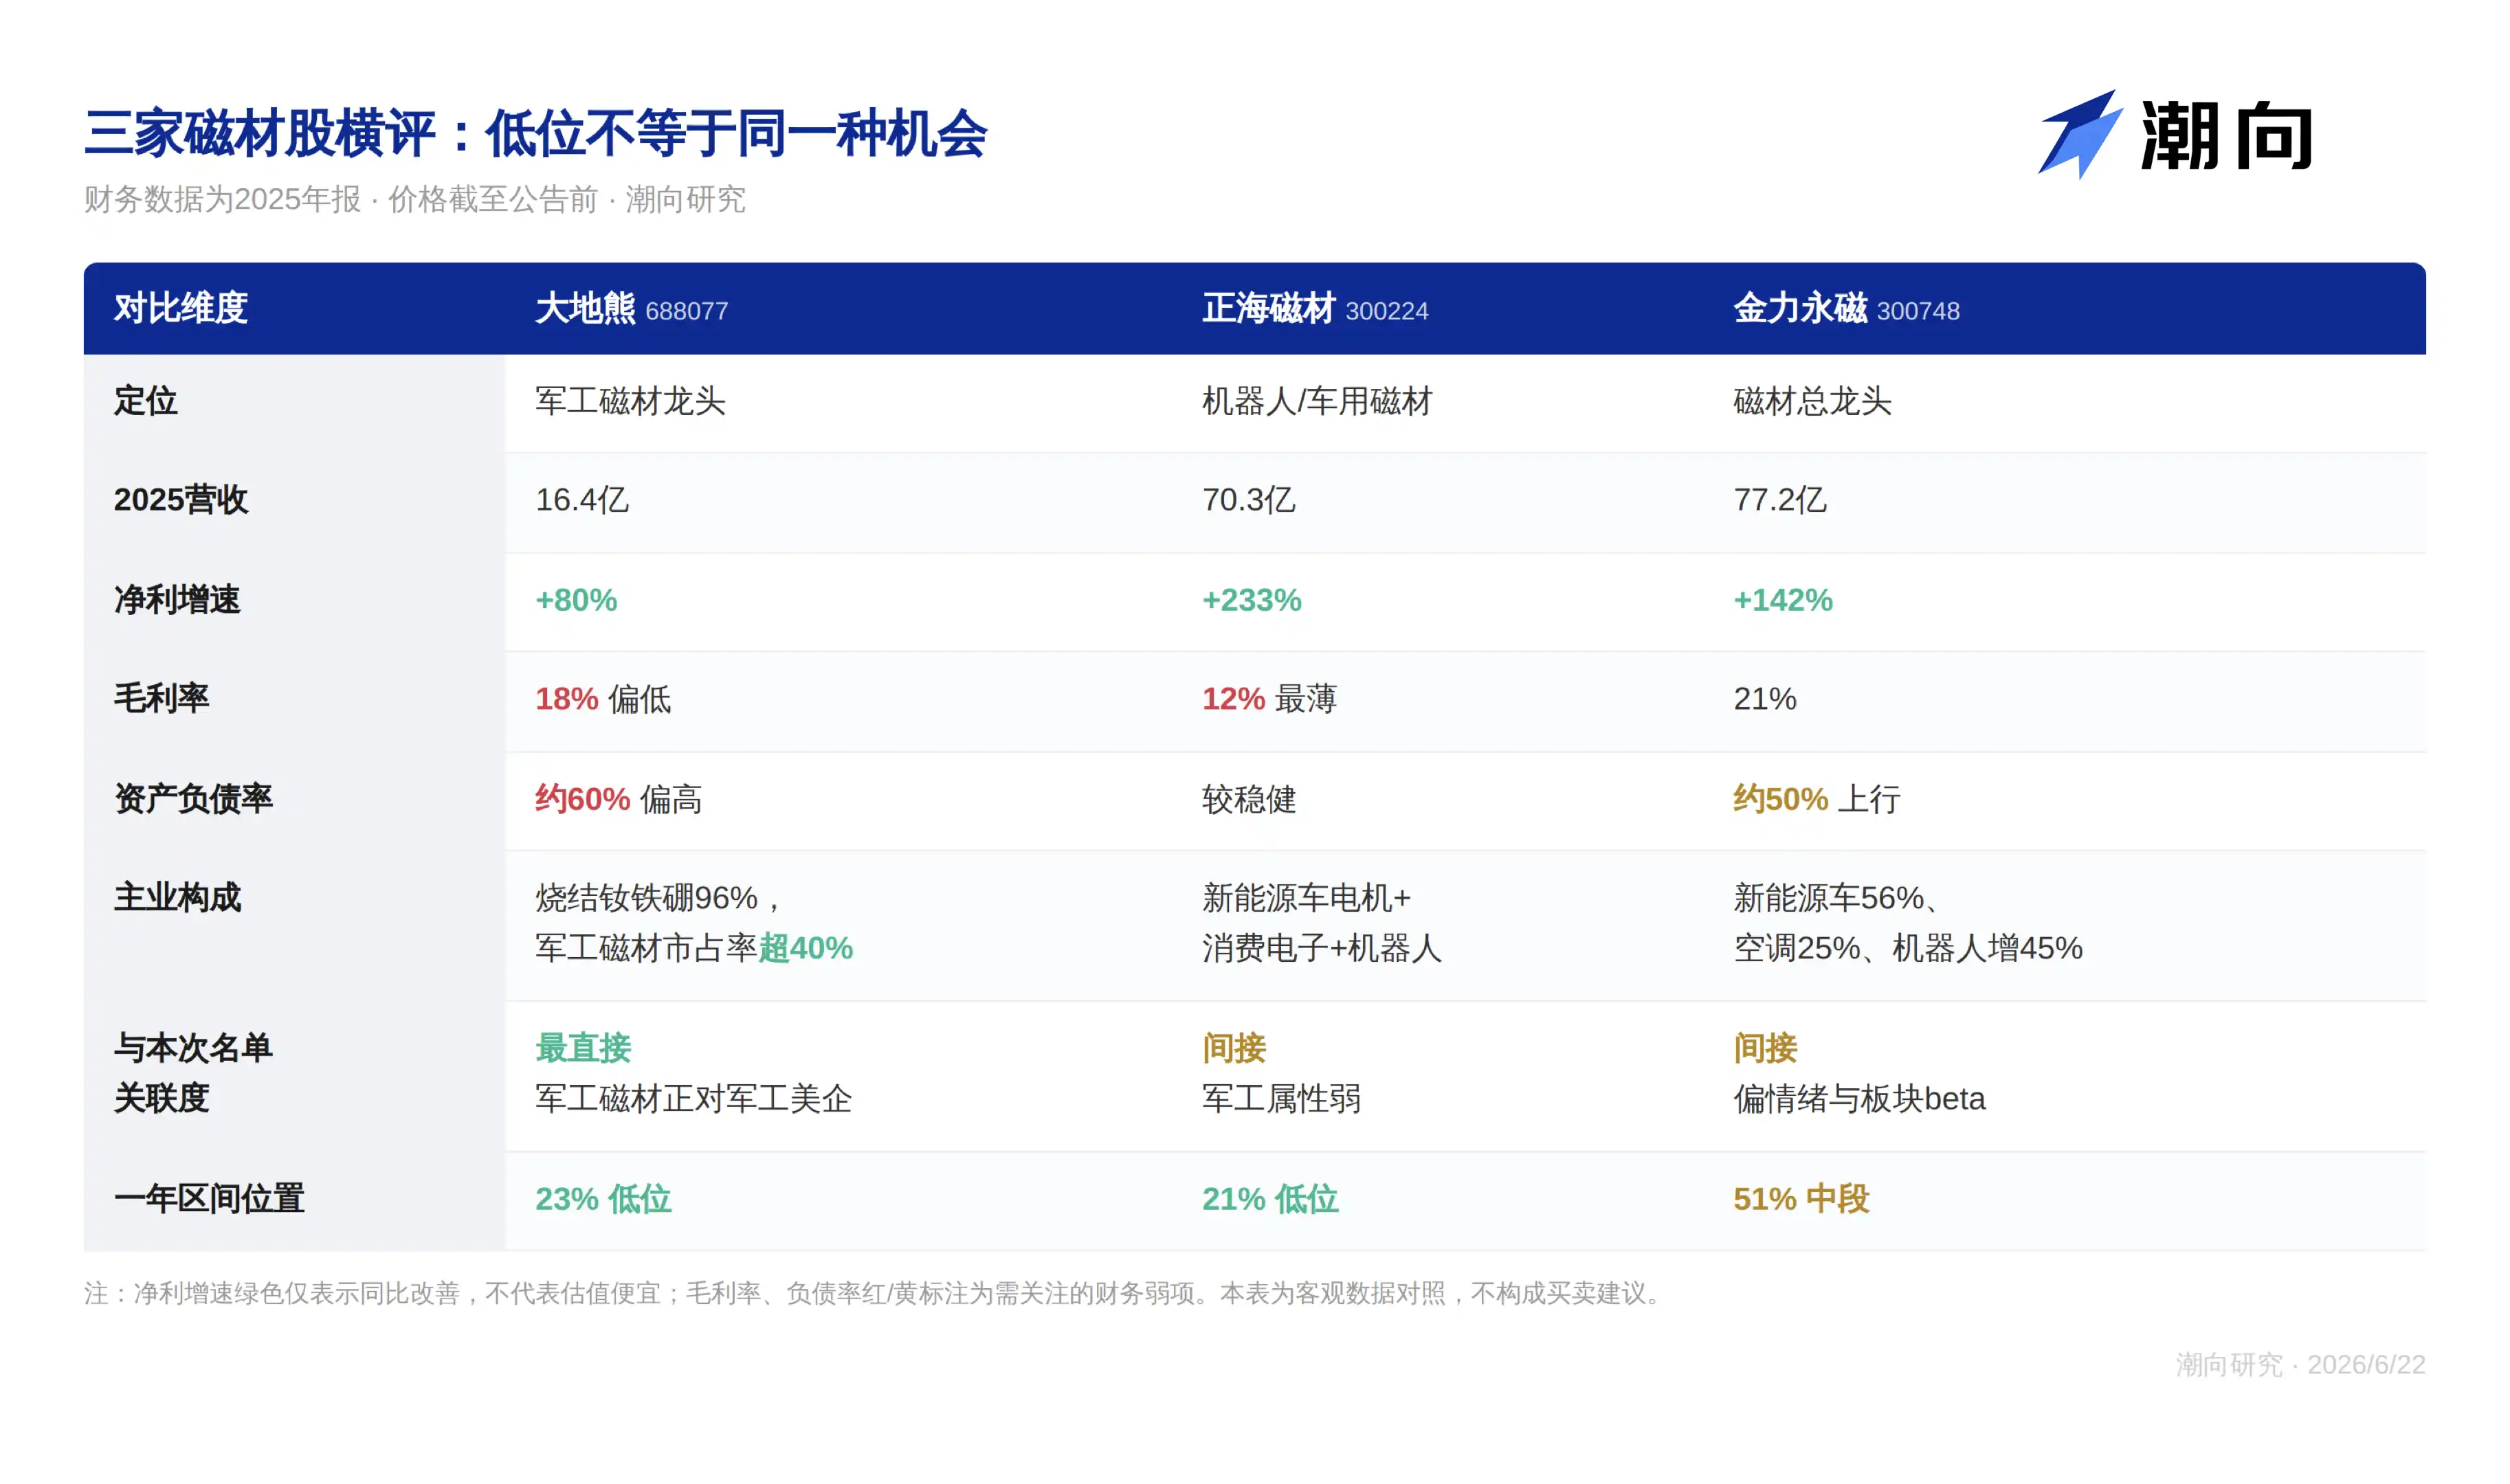Click the 大地熊 column header
The image size is (2510, 1484).
(x=586, y=308)
